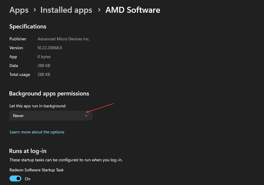This screenshot has width=264, height=185.
Task: Select the AMD Software page title
Action: point(132,10)
